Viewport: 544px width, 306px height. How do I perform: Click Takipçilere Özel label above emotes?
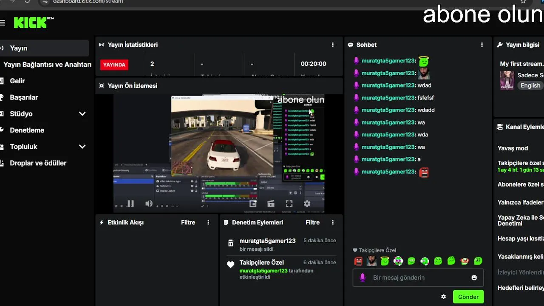pos(377,250)
